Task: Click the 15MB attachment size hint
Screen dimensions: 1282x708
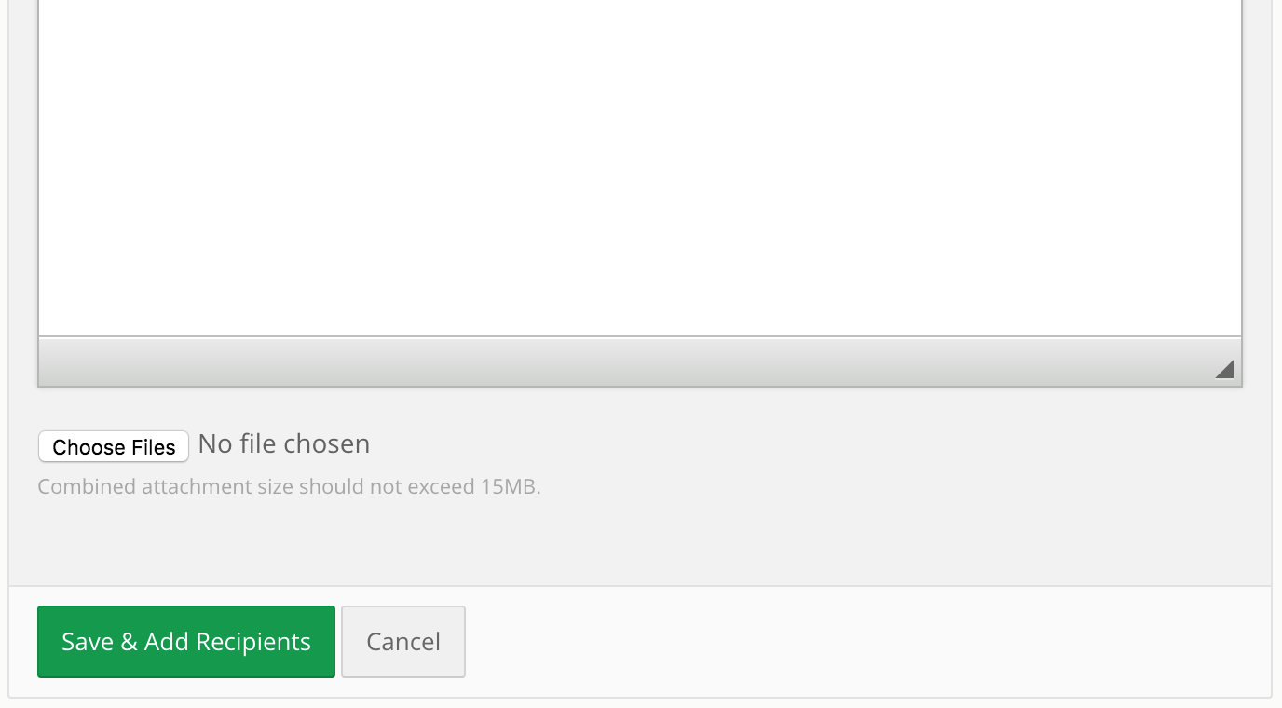Action: [x=289, y=486]
